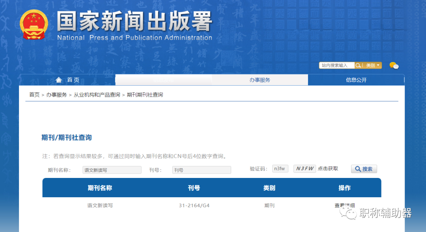Click the national emblem logo
The image size is (426, 232).
tap(34, 24)
